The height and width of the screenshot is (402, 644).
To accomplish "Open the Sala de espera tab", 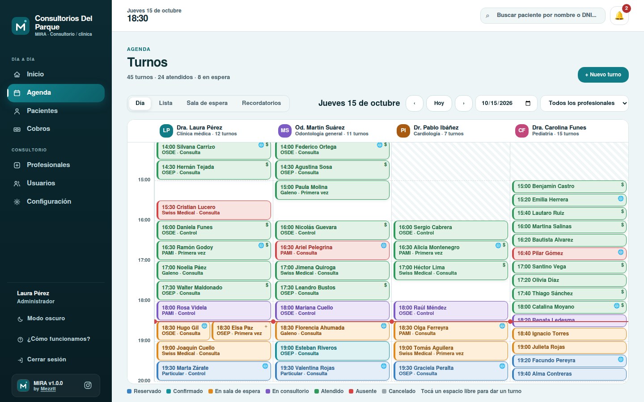I will [207, 103].
